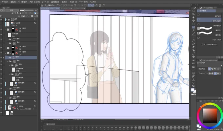Open the ファイル menu
Screen dimensions: 223x131
(5, 2)
